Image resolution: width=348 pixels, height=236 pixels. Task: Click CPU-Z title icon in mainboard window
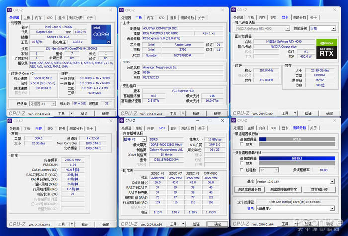[121, 10]
